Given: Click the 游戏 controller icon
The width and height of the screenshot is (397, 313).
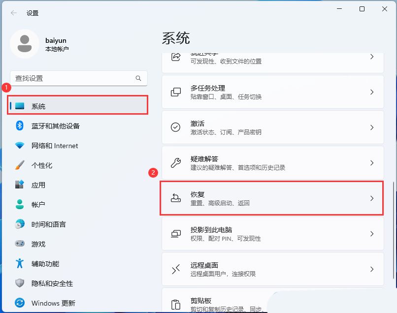Looking at the screenshot, I should (20, 244).
